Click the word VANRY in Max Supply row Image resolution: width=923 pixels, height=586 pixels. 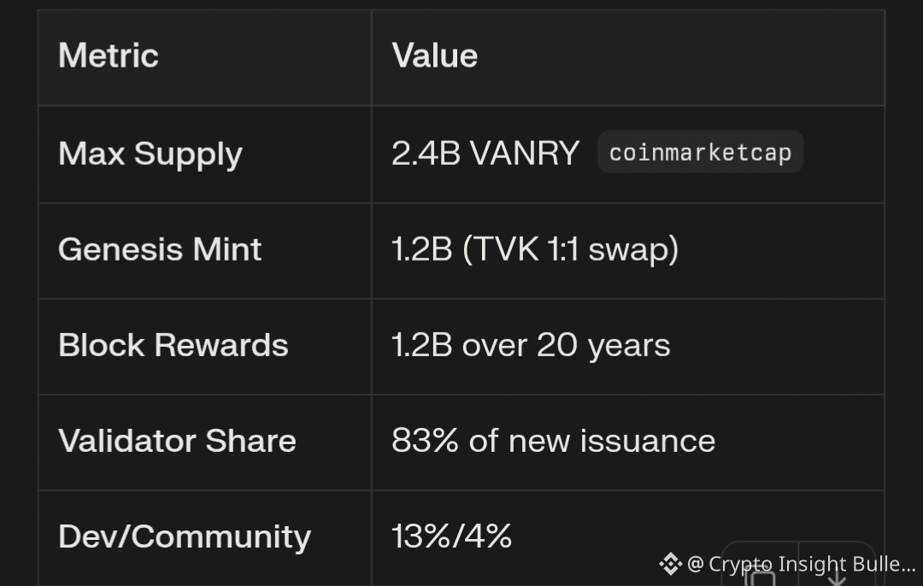click(525, 153)
